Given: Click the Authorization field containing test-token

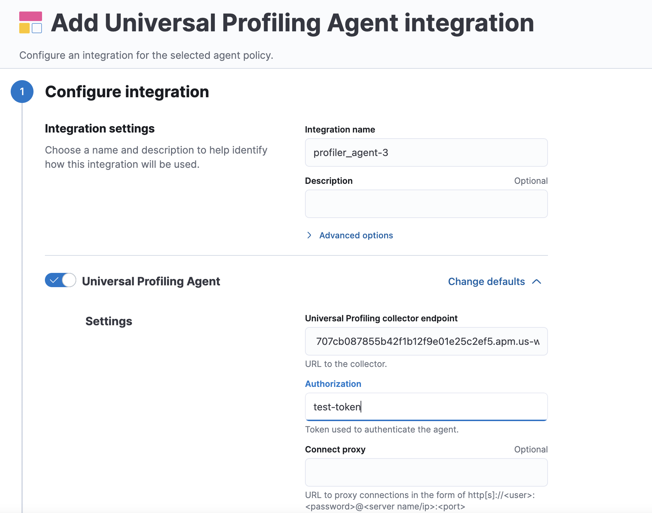Looking at the screenshot, I should tap(426, 407).
